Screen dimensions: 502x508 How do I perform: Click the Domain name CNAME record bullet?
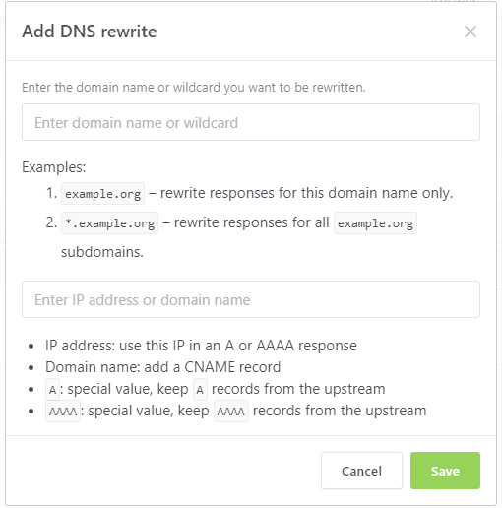point(163,367)
